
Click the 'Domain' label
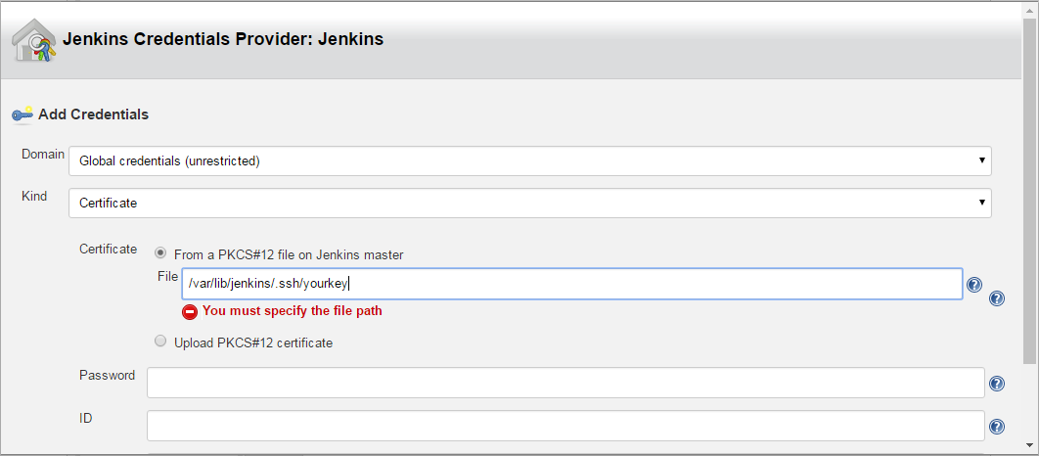click(43, 155)
